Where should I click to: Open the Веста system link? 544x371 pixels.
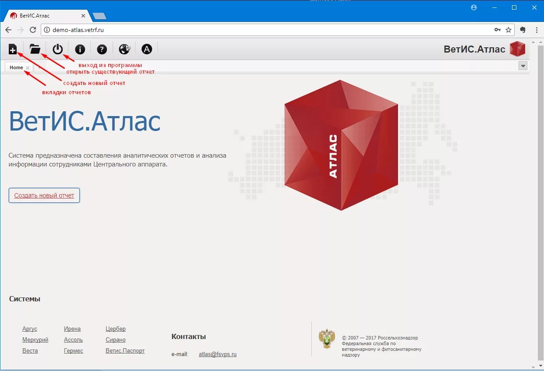point(30,350)
